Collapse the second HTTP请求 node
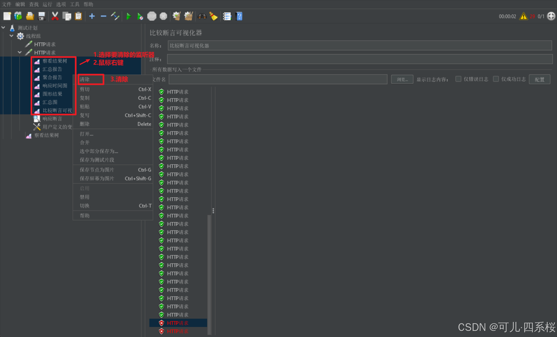This screenshot has height=337, width=557. pos(20,52)
